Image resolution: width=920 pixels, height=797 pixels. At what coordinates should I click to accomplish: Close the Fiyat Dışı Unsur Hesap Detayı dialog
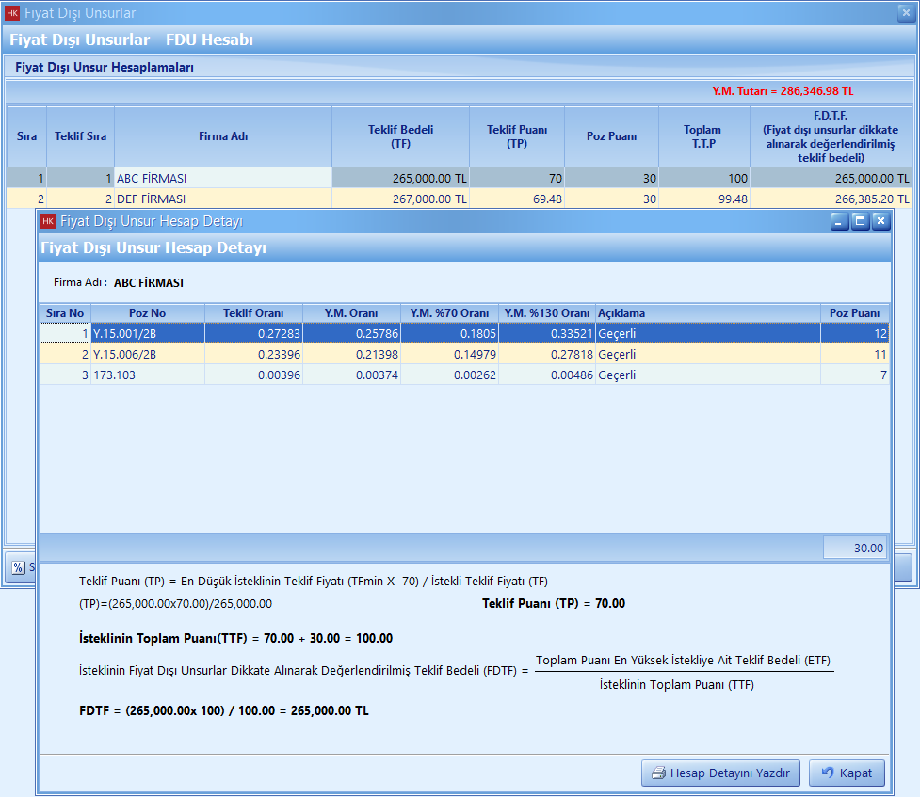[x=880, y=221]
